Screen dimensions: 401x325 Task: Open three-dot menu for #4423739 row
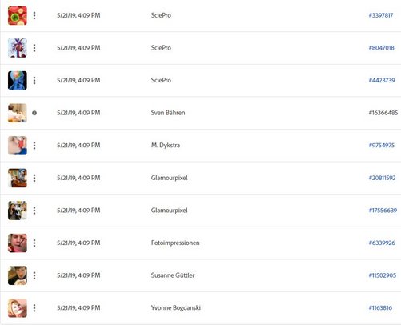click(x=34, y=81)
